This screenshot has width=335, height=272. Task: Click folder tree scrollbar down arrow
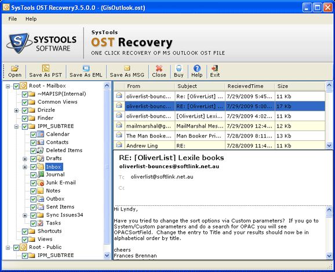point(107,255)
